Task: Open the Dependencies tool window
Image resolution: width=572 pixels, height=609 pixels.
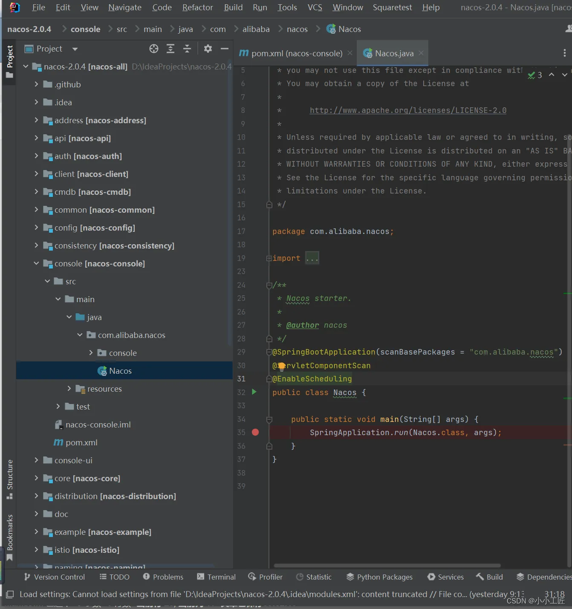Action: pyautogui.click(x=544, y=577)
